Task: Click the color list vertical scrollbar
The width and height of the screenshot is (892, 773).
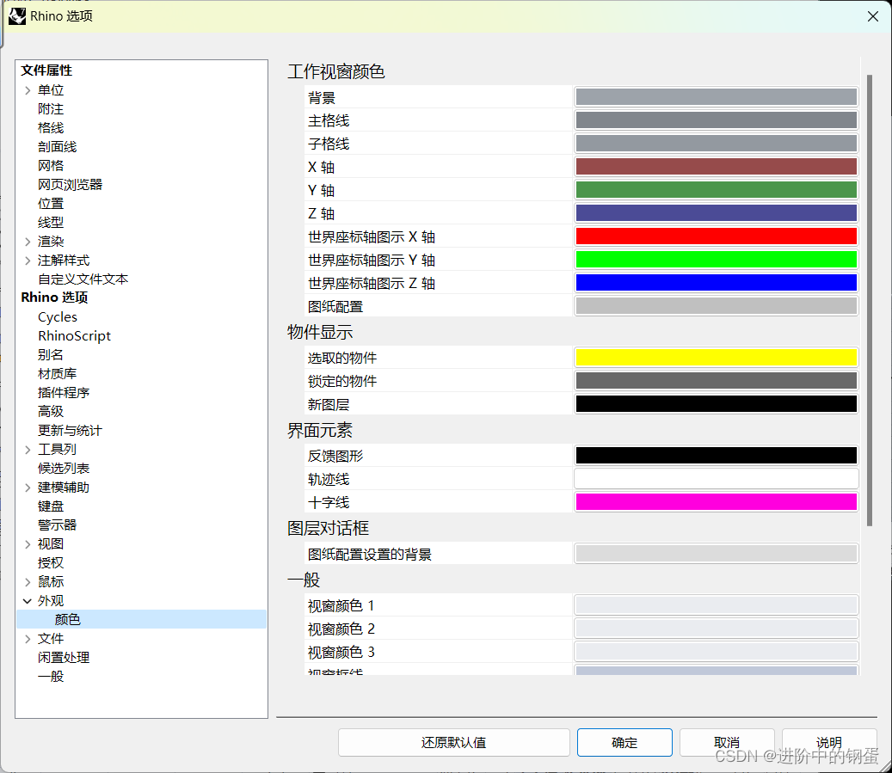Action: pos(870,300)
